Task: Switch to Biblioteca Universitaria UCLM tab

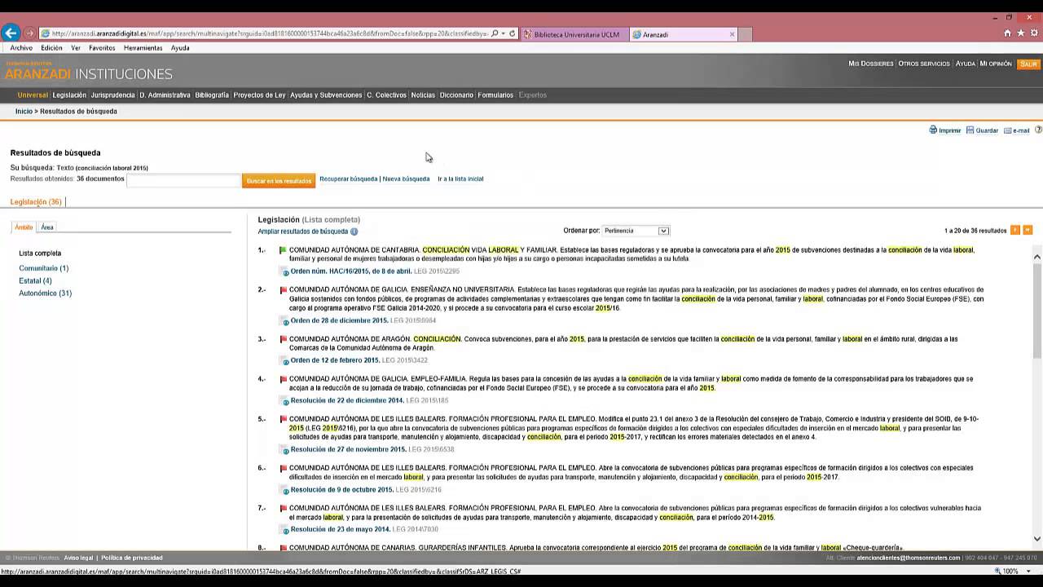Action: pos(574,34)
